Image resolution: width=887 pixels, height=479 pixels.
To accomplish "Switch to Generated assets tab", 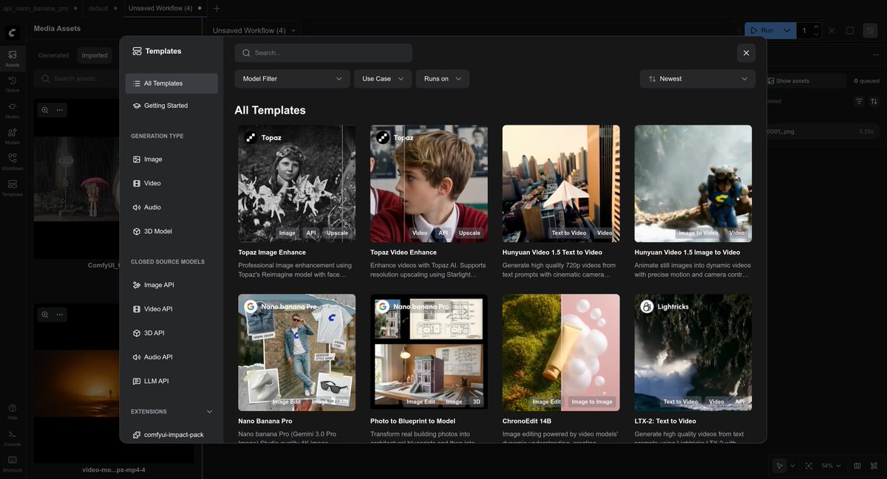I will click(x=54, y=55).
